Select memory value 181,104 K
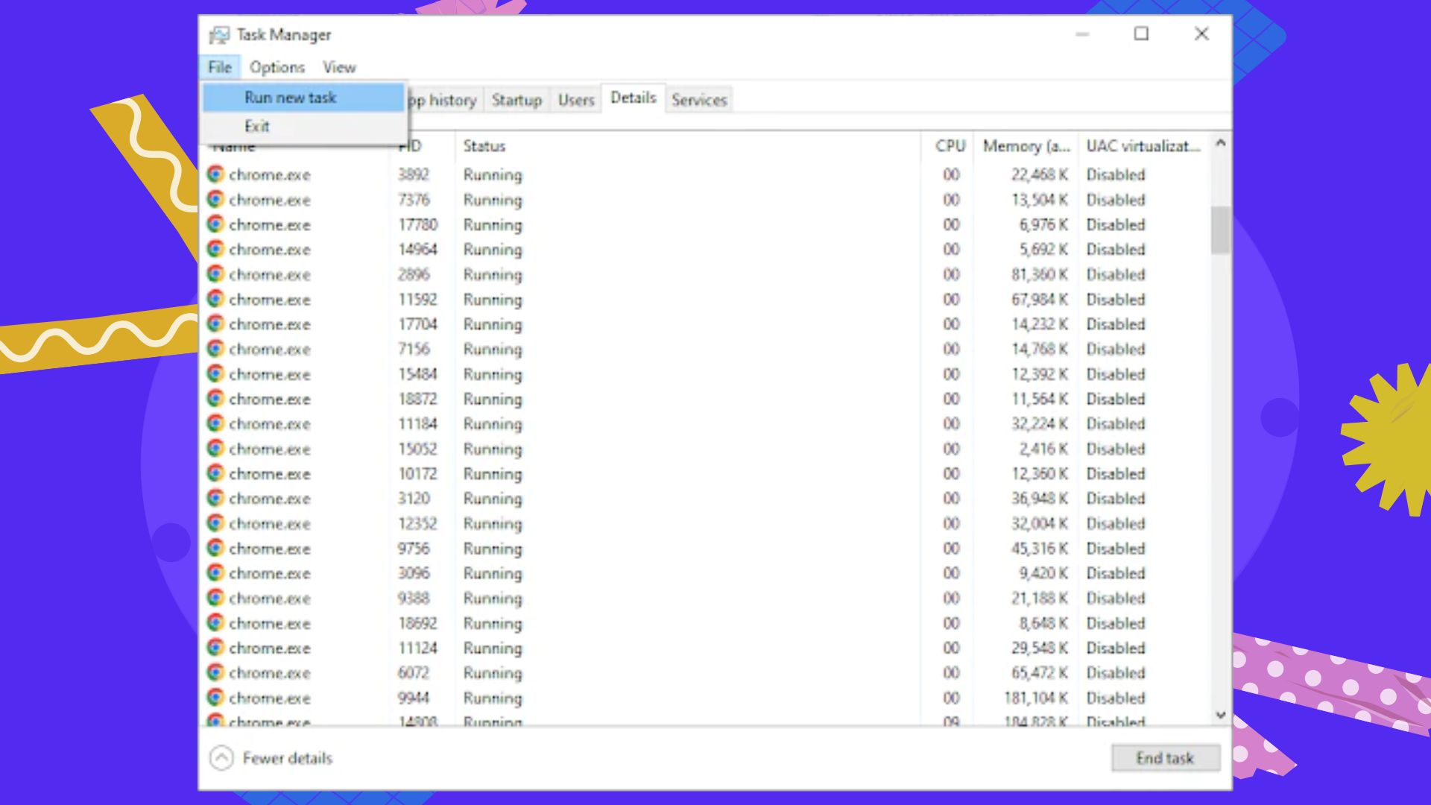Image resolution: width=1431 pixels, height=805 pixels. (x=1036, y=698)
